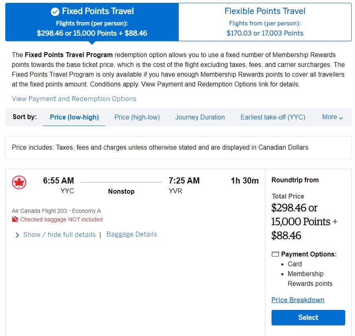Click the 6:55 AM departure time
The width and height of the screenshot is (355, 336).
point(59,180)
